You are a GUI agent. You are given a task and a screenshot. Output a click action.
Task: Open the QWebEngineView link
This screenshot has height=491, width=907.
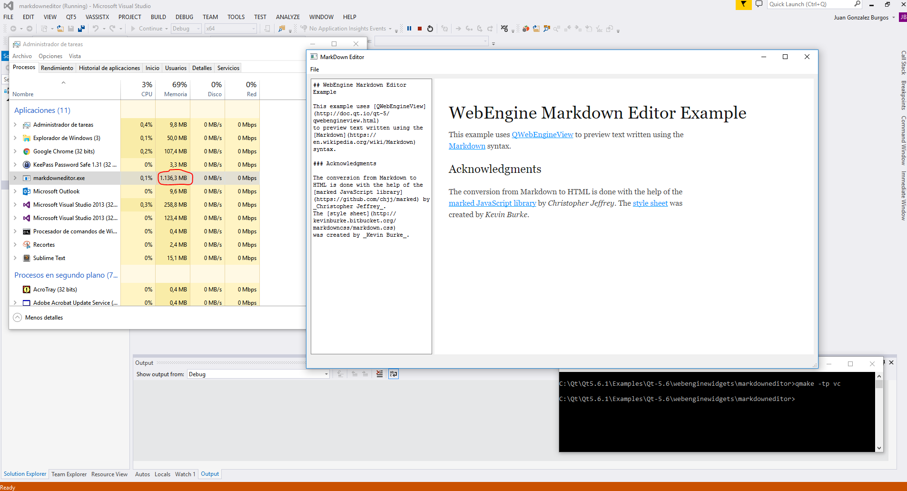pos(542,135)
